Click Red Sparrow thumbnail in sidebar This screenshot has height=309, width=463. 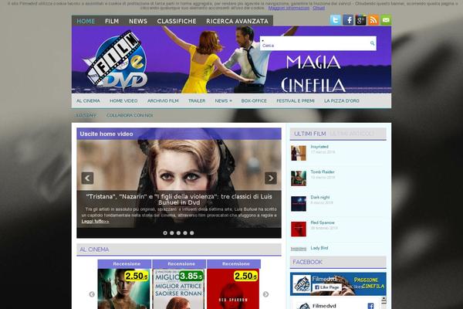coord(298,229)
